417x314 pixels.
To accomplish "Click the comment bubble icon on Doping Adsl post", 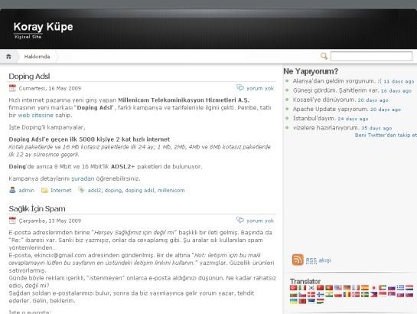I will (240, 87).
